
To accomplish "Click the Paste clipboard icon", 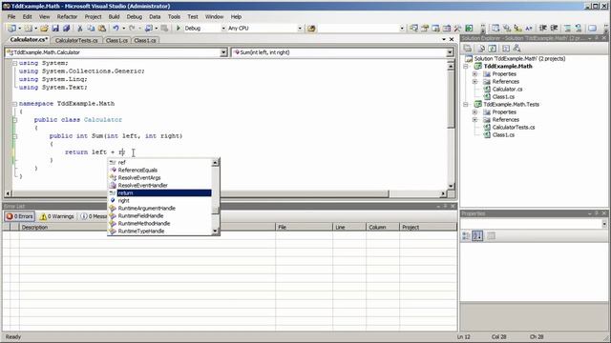I will [102, 28].
